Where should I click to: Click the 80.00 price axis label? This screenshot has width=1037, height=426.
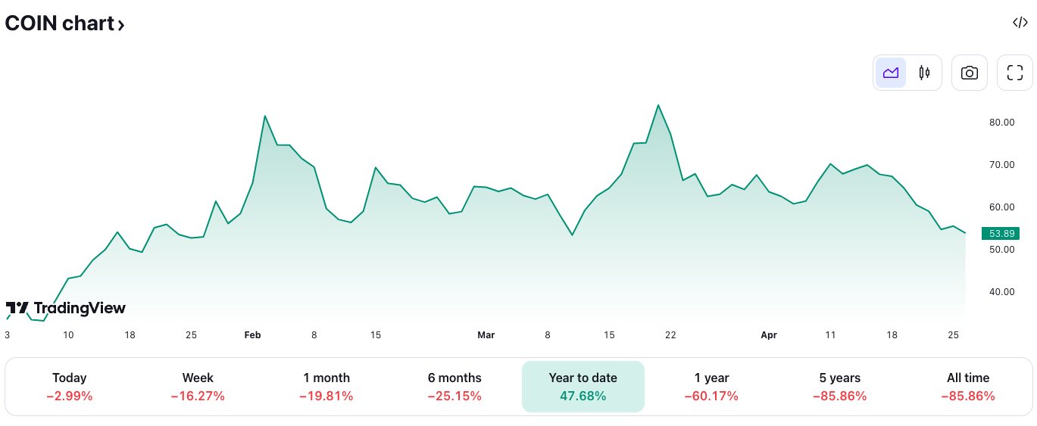[x=1002, y=123]
